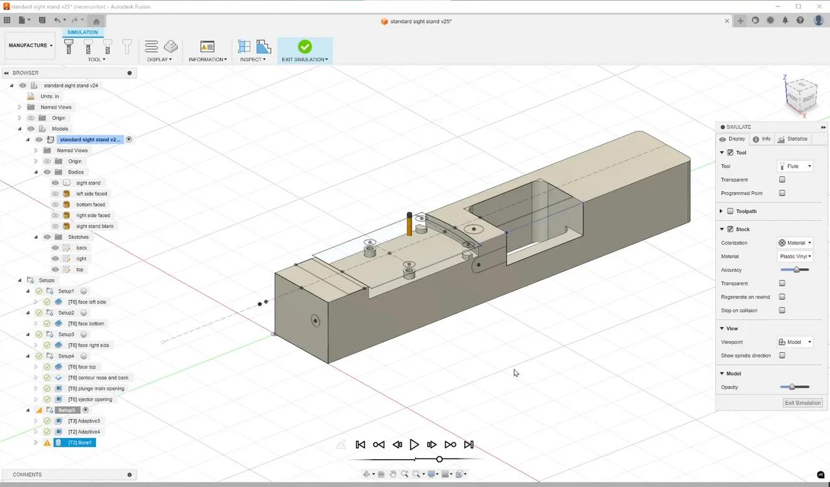Click the Exit Simulation button in panel

[803, 403]
